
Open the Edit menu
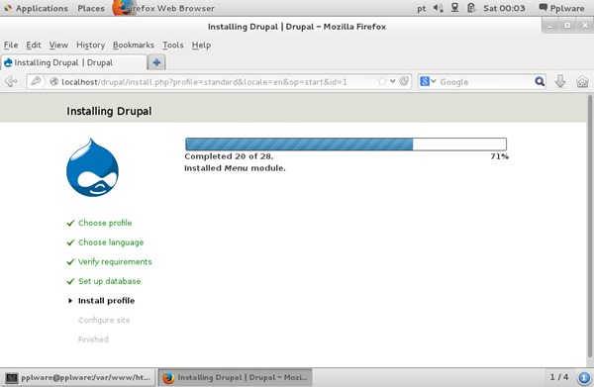[34, 46]
